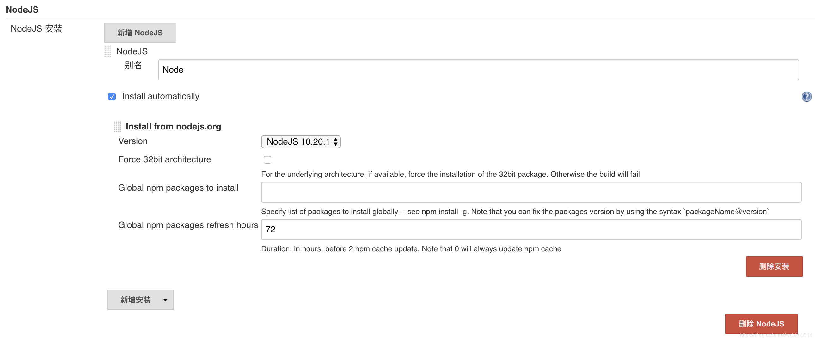Viewport: 815px width, 341px height.
Task: Enable Force 32bit architecture checkbox
Action: (x=267, y=159)
